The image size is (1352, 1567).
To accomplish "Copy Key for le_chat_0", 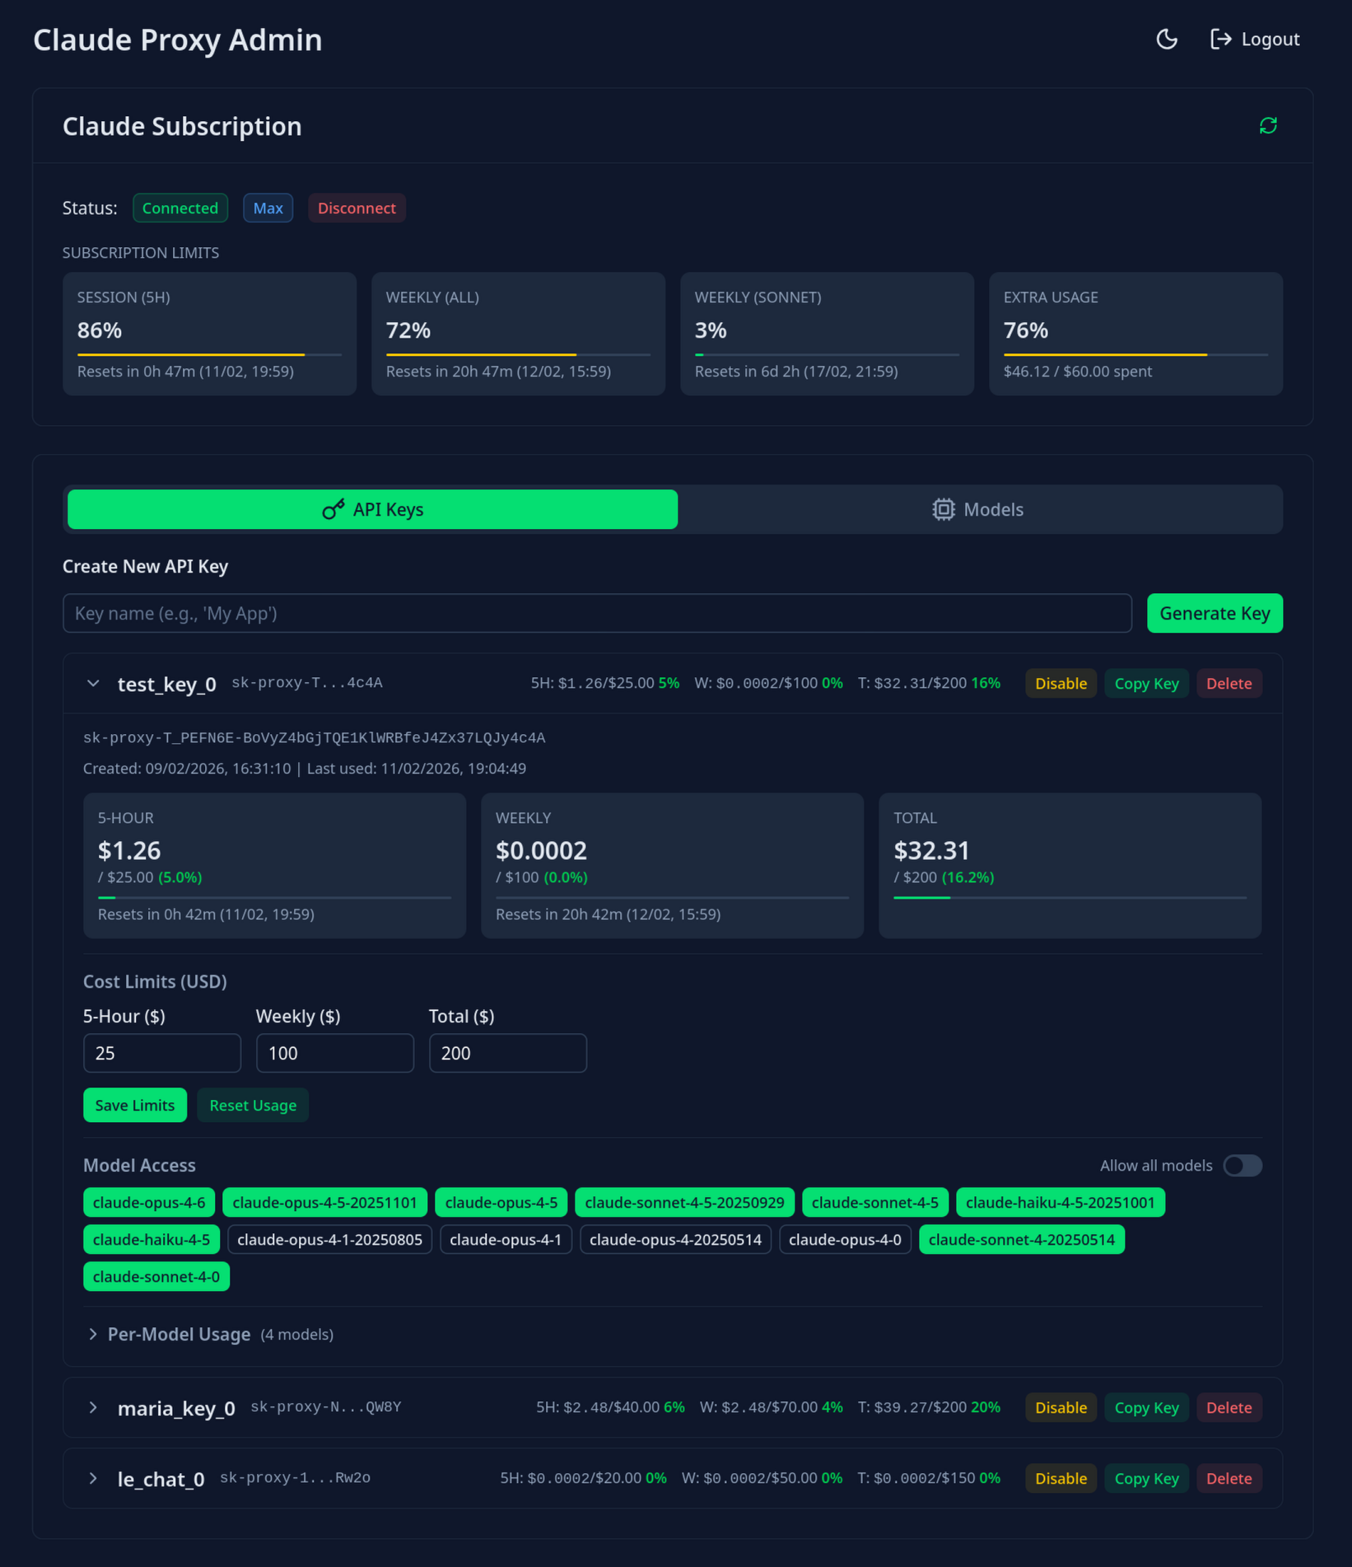I will (x=1146, y=1478).
